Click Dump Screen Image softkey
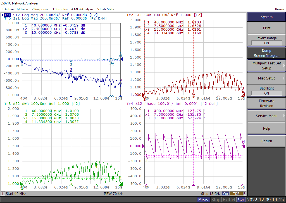This screenshot has width=286, height=203. [x=266, y=53]
